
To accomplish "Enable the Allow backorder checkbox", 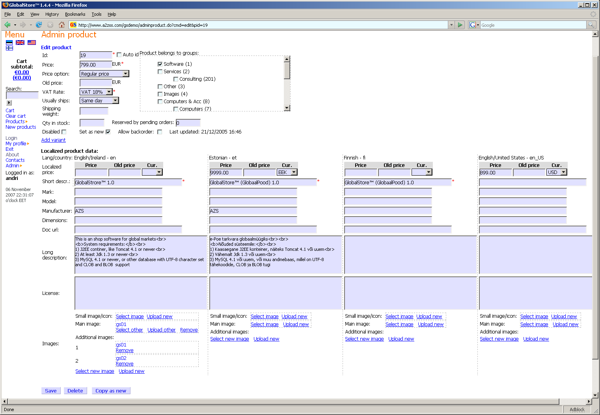I will (x=160, y=132).
